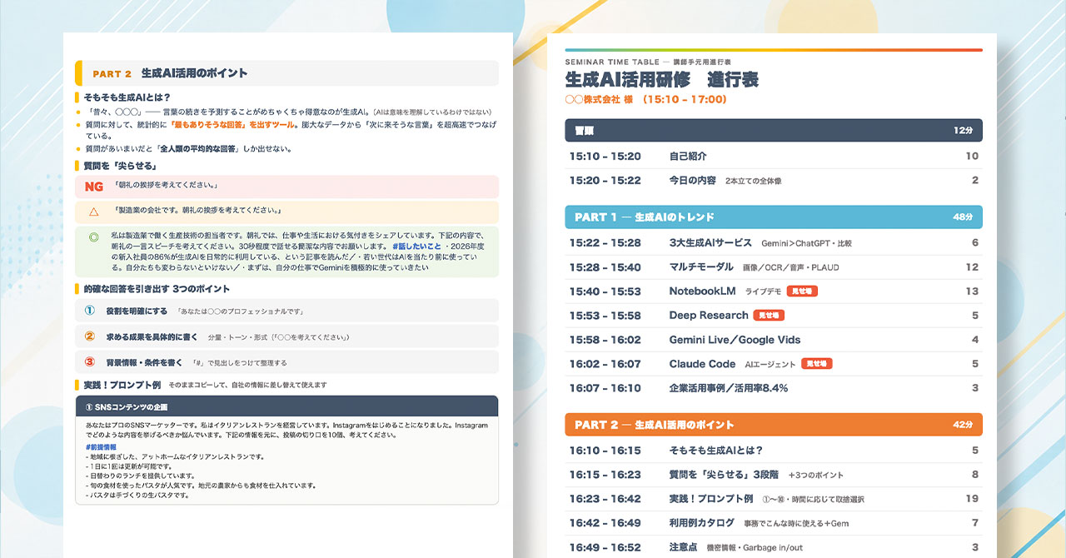Screen dimensions: 1066x558
Task: Click the red NG label icon
Action: [94, 187]
